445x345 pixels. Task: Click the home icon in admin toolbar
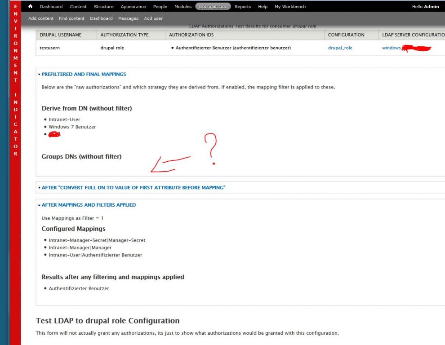coord(31,7)
